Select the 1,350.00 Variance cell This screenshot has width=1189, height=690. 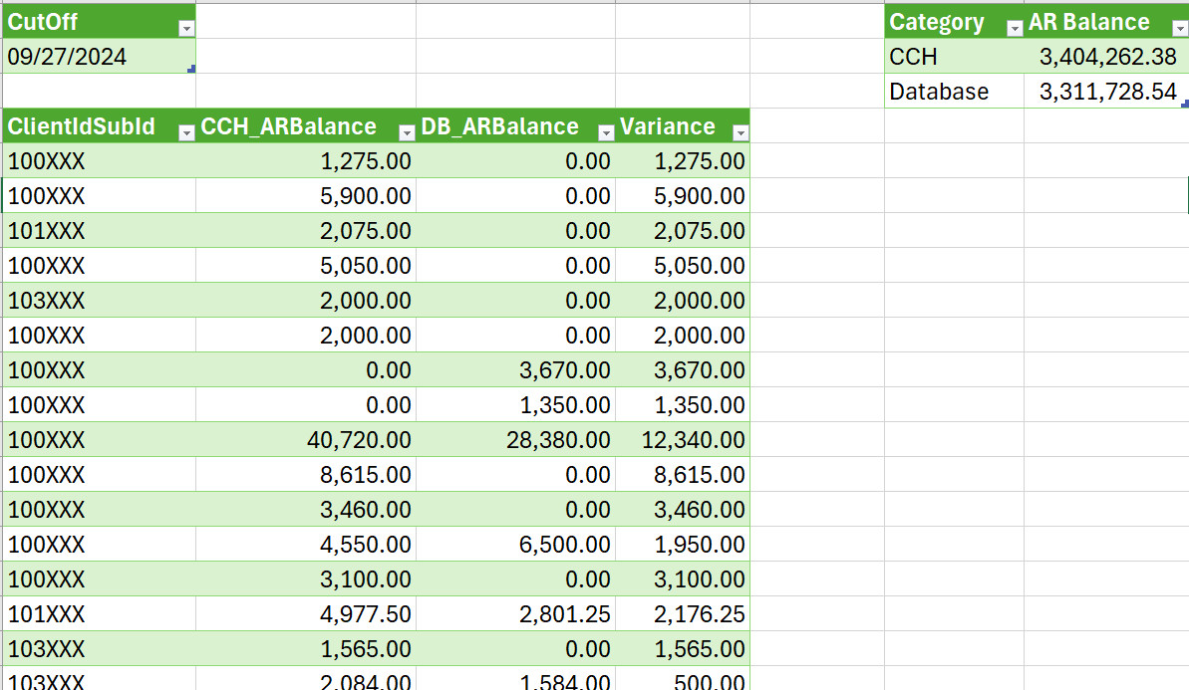pyautogui.click(x=683, y=404)
